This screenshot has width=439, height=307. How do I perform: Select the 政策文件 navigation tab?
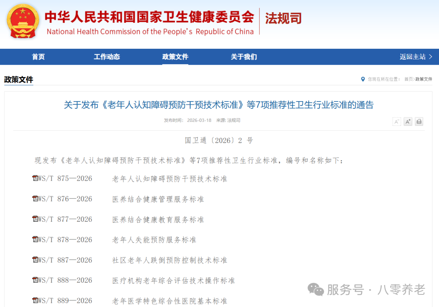(x=175, y=57)
